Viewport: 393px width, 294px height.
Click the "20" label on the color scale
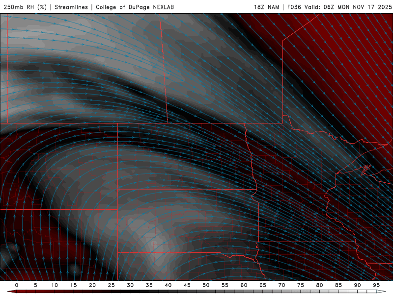point(92,285)
